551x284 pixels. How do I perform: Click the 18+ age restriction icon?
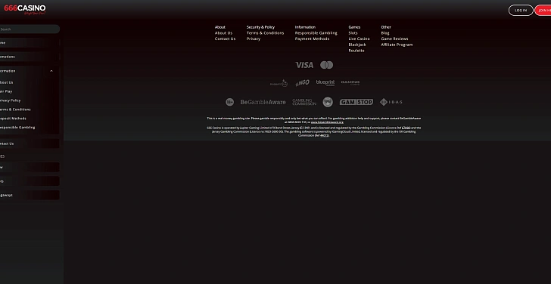pyautogui.click(x=229, y=102)
